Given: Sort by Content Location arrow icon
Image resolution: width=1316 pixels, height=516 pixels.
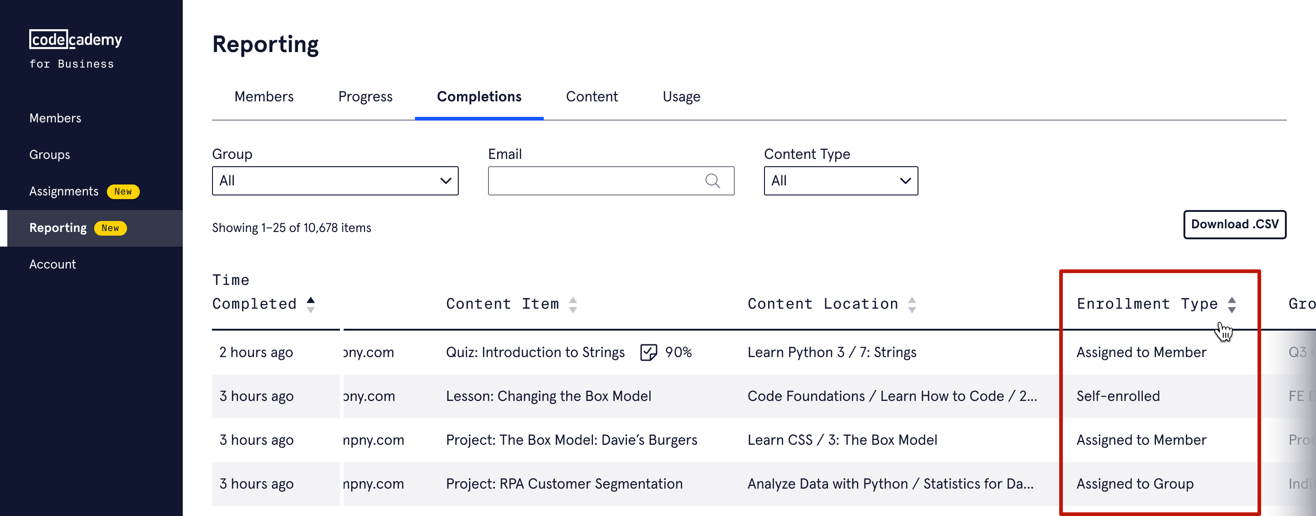Looking at the screenshot, I should (x=912, y=304).
